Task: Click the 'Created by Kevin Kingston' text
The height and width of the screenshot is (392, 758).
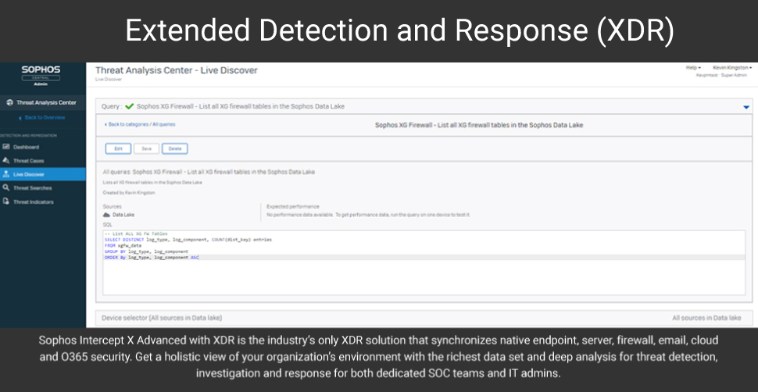Action: coord(129,192)
